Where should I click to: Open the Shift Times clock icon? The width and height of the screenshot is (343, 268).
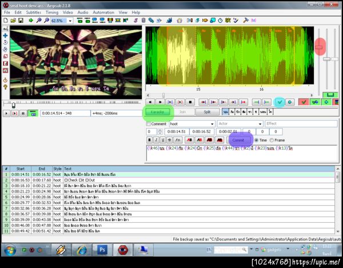point(220,21)
